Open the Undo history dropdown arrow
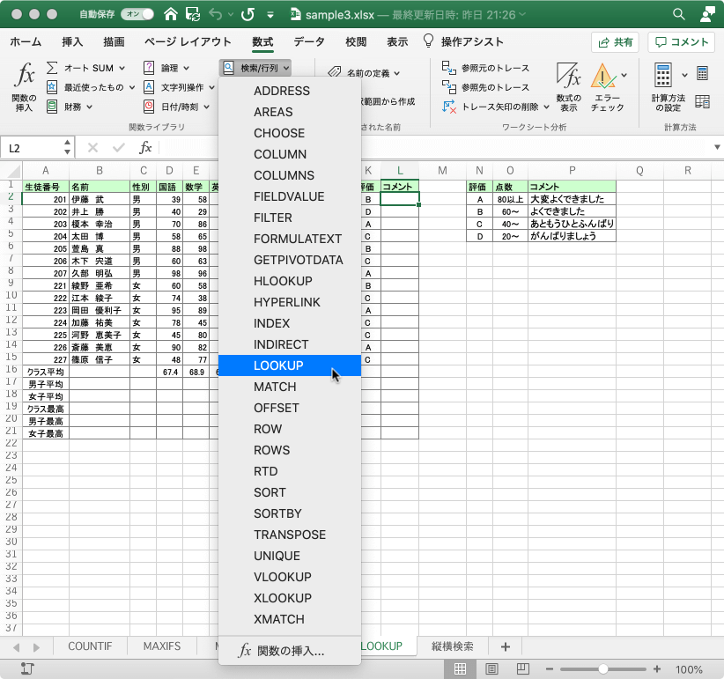724x679 pixels. pos(231,15)
